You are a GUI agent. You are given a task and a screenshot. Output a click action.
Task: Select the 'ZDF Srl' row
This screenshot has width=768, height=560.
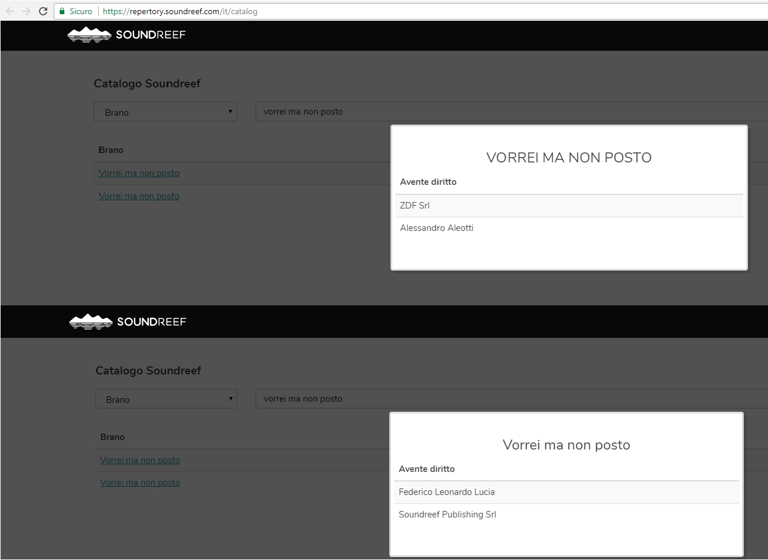coord(569,206)
